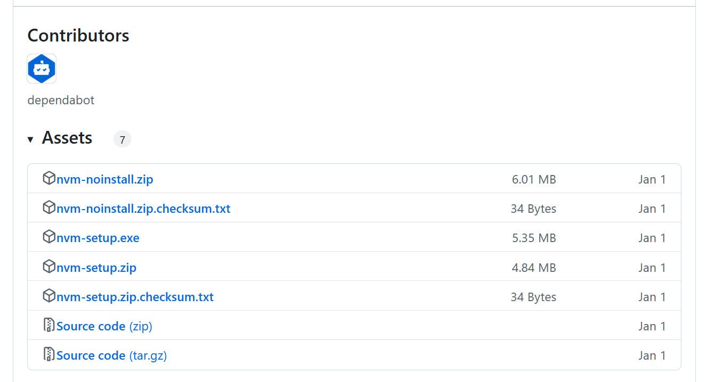Click Jan 1 date in nvm-setup.exe row
Screen dimensions: 707x382
(652, 238)
